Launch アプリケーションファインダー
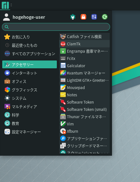This screenshot has width=140, height=182. [84, 139]
